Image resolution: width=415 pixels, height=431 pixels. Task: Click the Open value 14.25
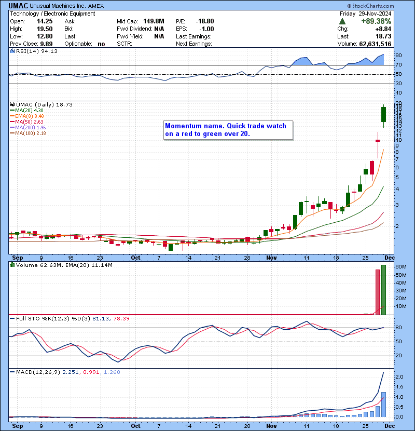point(45,21)
